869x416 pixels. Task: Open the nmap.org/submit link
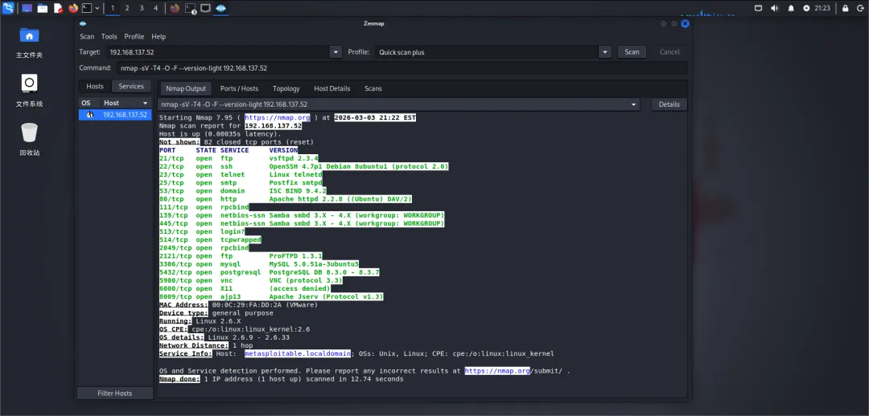click(x=513, y=371)
